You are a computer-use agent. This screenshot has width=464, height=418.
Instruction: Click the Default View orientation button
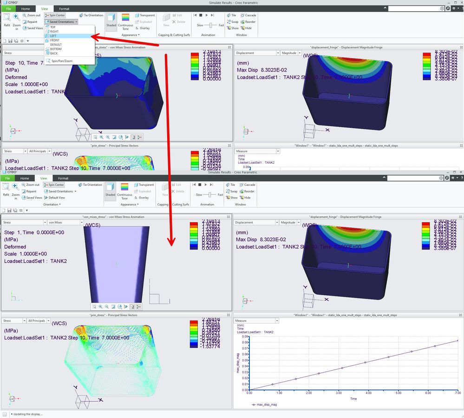coord(55,198)
